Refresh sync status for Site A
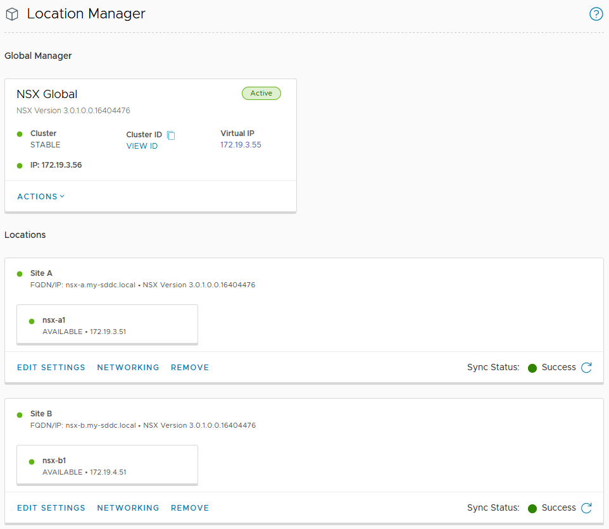 click(586, 367)
